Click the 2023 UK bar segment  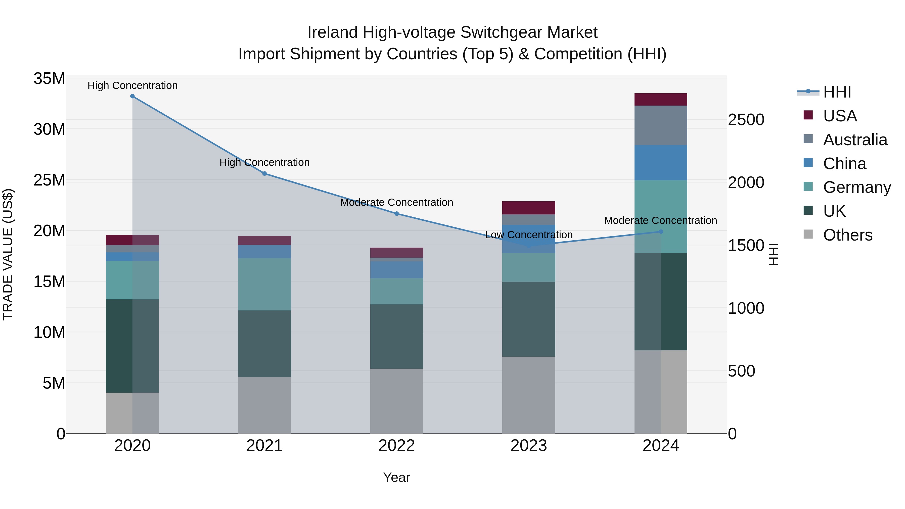click(529, 319)
